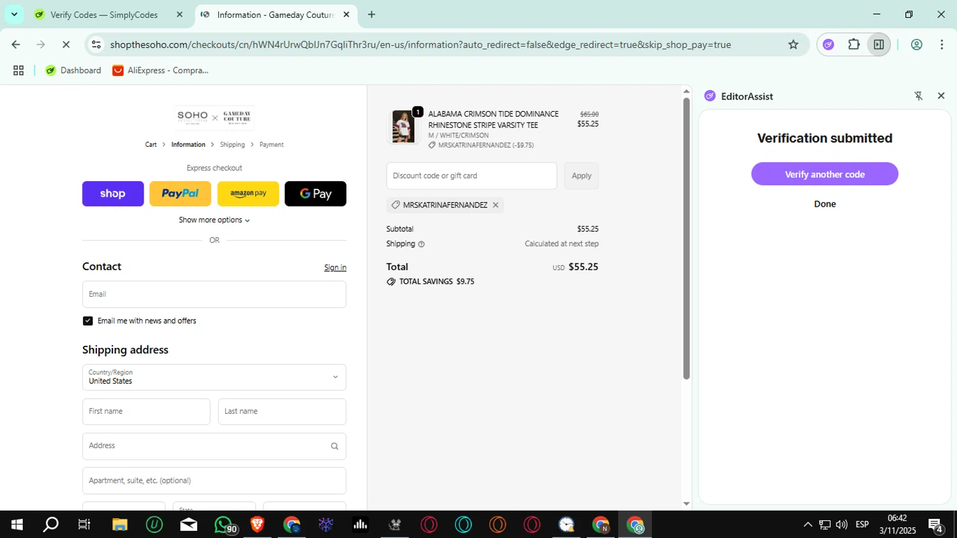Open the Dashboard bookmark
The width and height of the screenshot is (957, 538).
pos(73,70)
